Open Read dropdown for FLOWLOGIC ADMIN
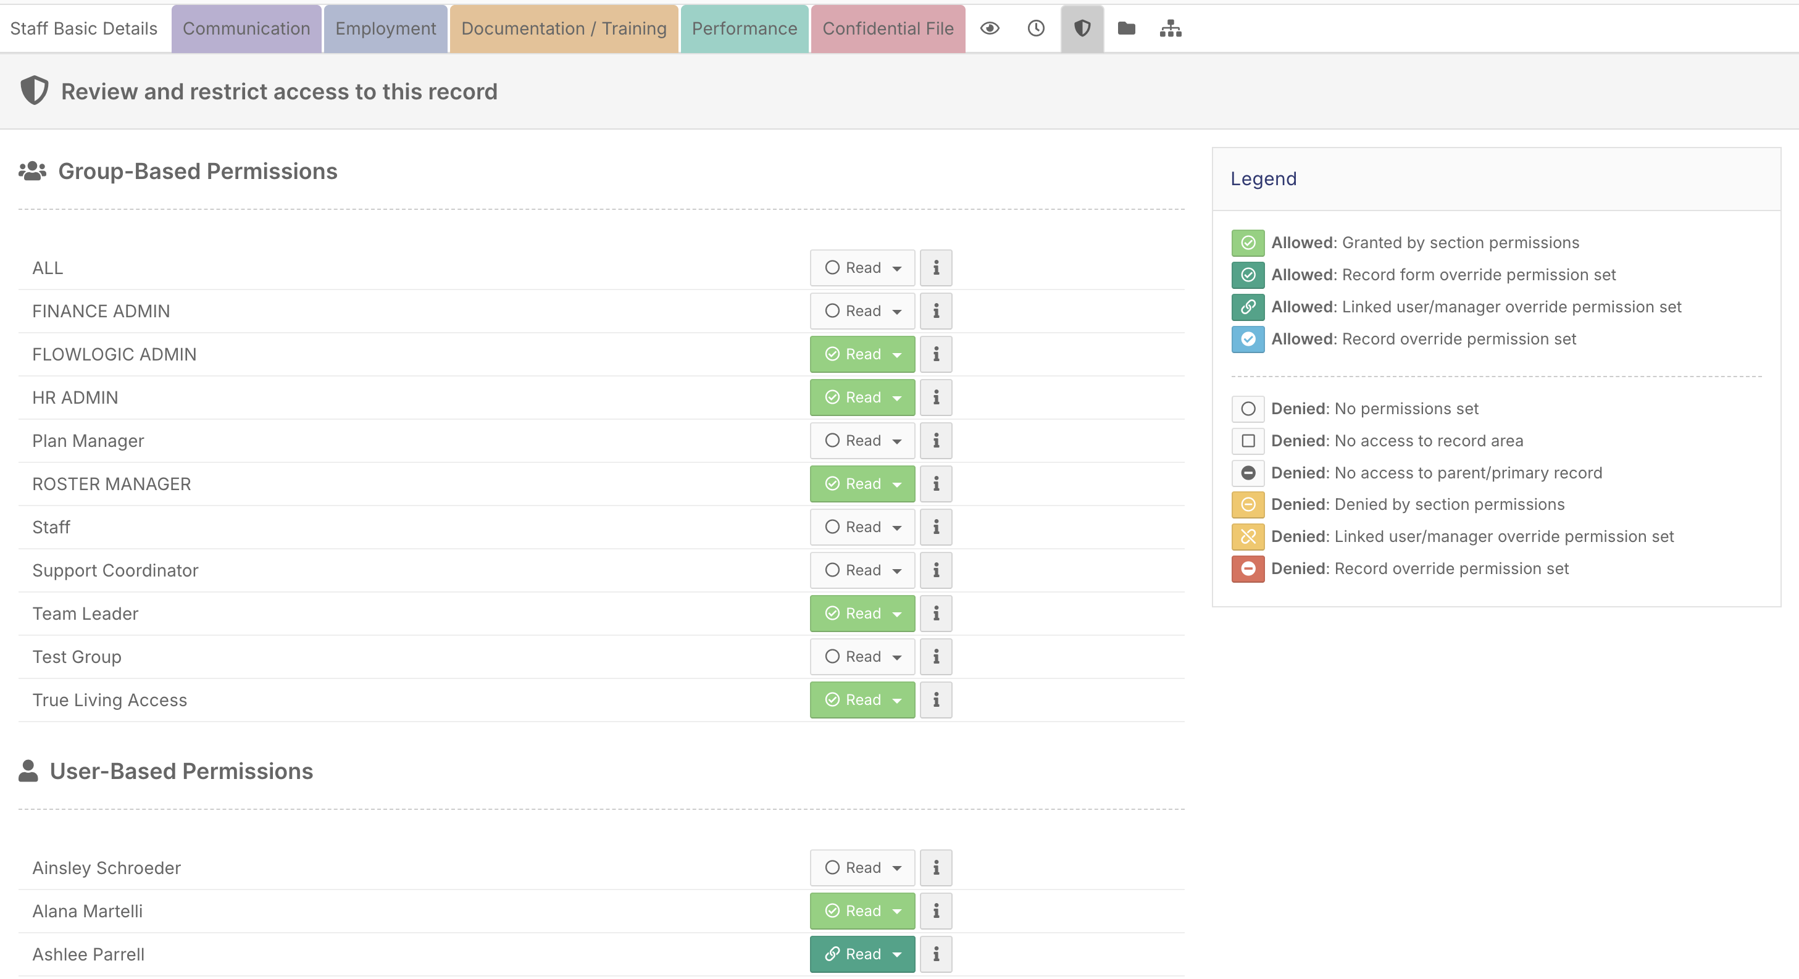Screen dimensions: 1799x979 tap(862, 354)
